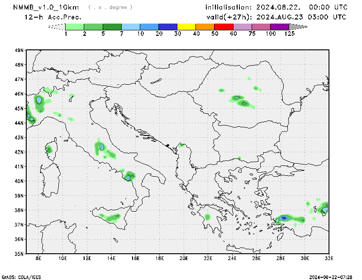Click the 12-h Acc.Prec. label
Screen dimensions: 362x280
[53, 17]
